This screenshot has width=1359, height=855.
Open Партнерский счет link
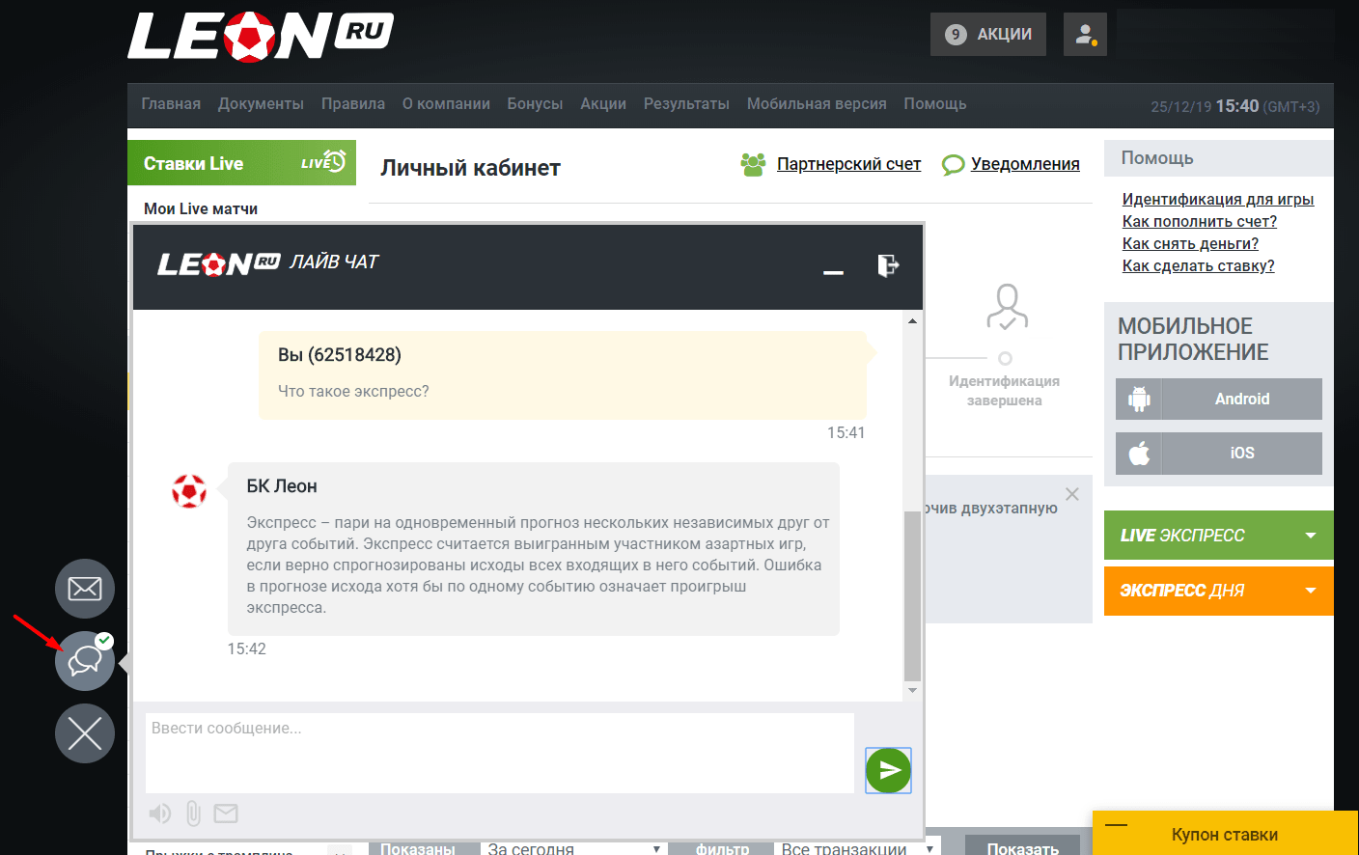pyautogui.click(x=848, y=164)
